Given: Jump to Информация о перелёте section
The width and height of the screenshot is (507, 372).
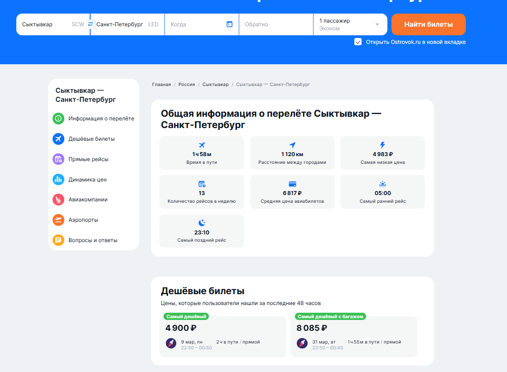Looking at the screenshot, I should point(101,119).
